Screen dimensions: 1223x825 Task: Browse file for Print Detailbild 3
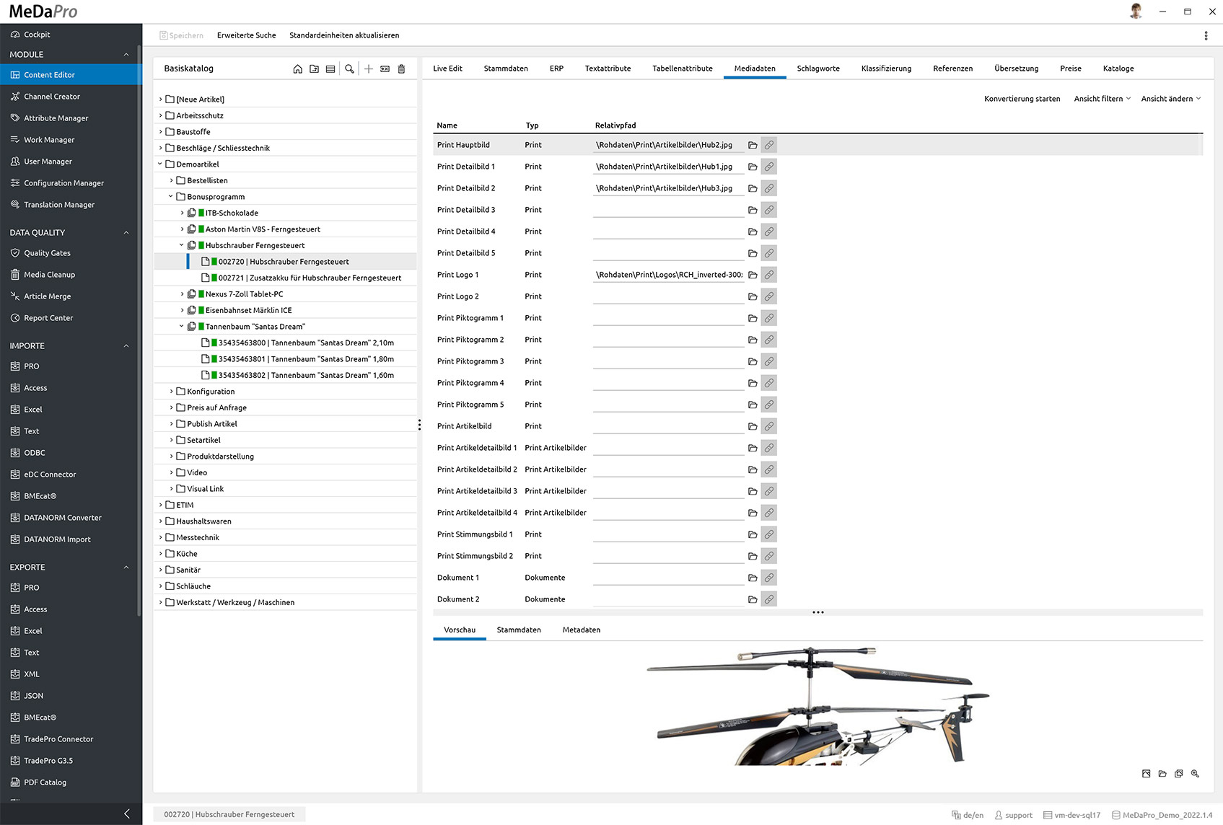pos(753,210)
